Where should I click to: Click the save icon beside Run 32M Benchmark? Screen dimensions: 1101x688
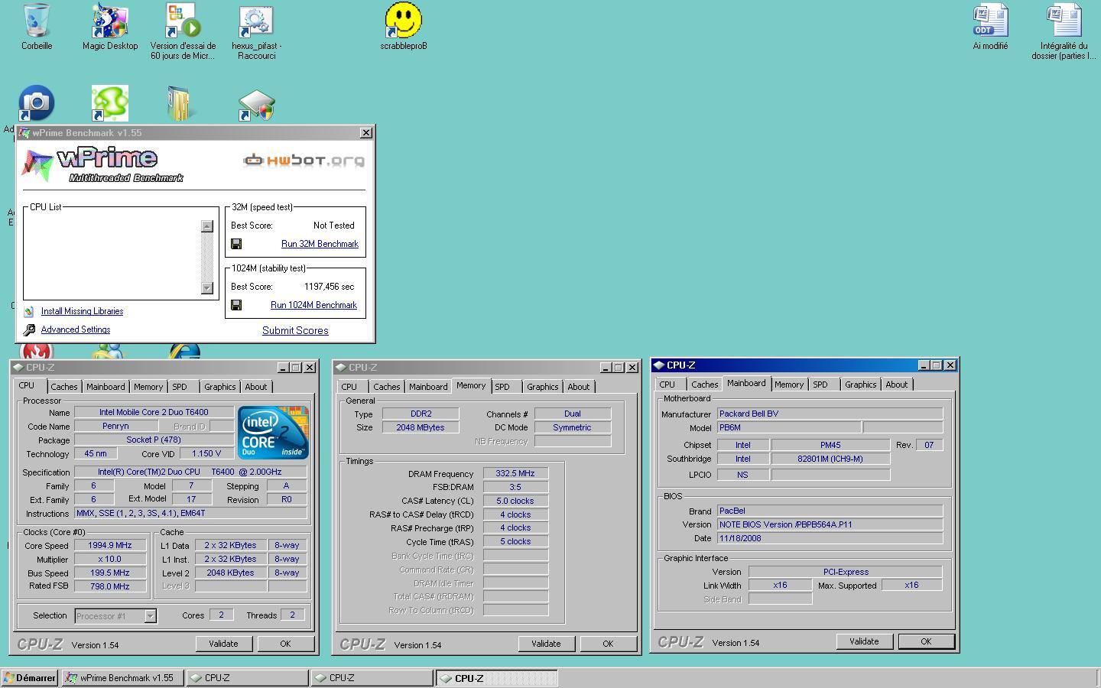click(x=236, y=244)
